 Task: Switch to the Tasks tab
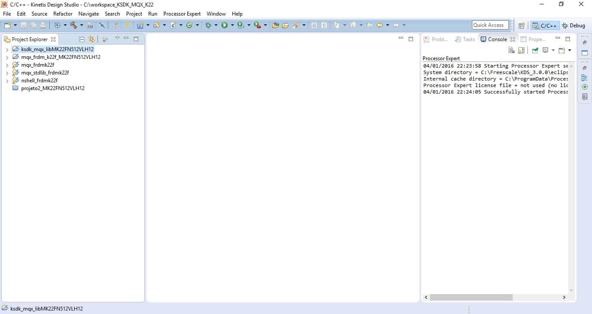point(465,39)
